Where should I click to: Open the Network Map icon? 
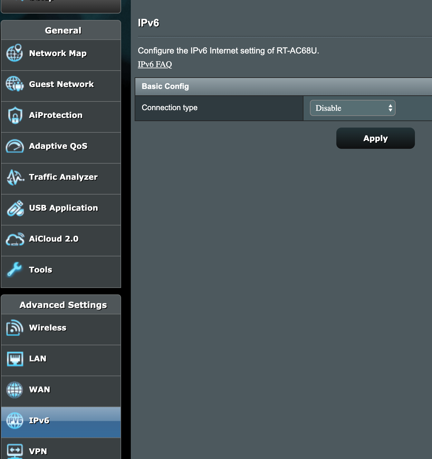(x=14, y=53)
